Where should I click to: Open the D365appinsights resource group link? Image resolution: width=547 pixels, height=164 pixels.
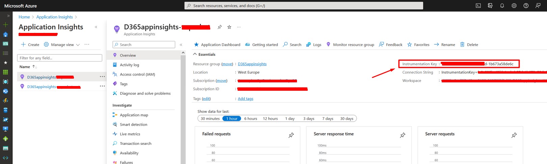[x=252, y=64]
